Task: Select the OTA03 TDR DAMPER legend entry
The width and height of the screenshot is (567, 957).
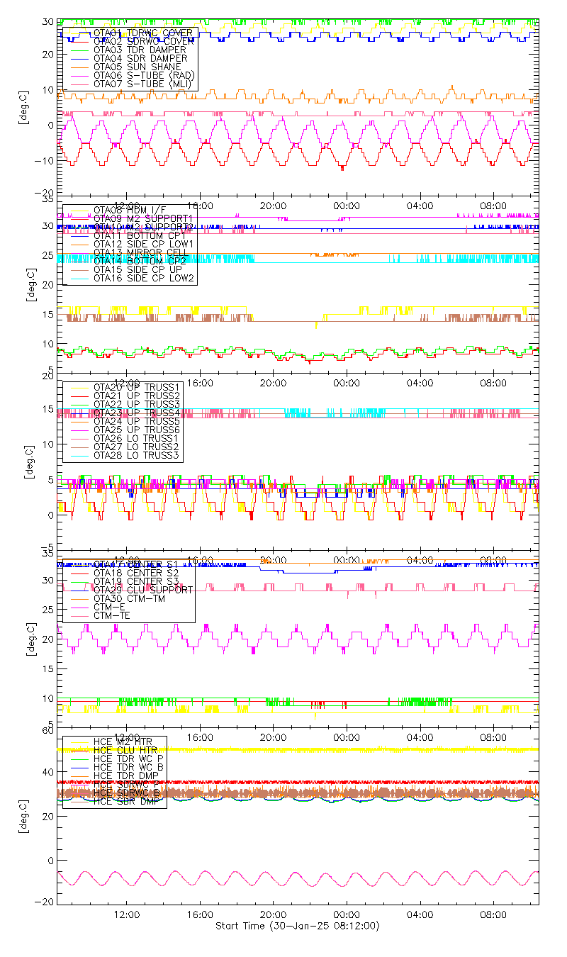Action: coord(140,50)
